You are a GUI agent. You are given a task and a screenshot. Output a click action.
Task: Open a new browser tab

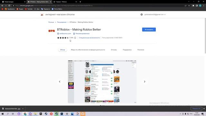pos(80,2)
